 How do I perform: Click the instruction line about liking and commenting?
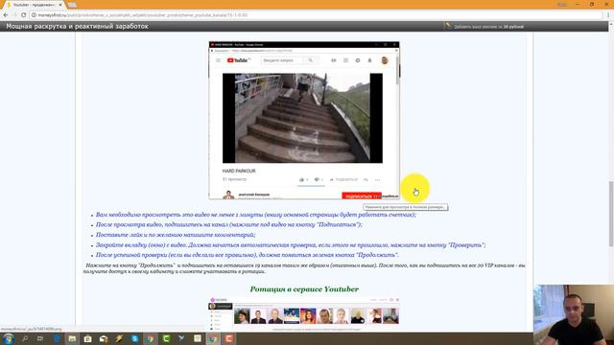point(176,235)
